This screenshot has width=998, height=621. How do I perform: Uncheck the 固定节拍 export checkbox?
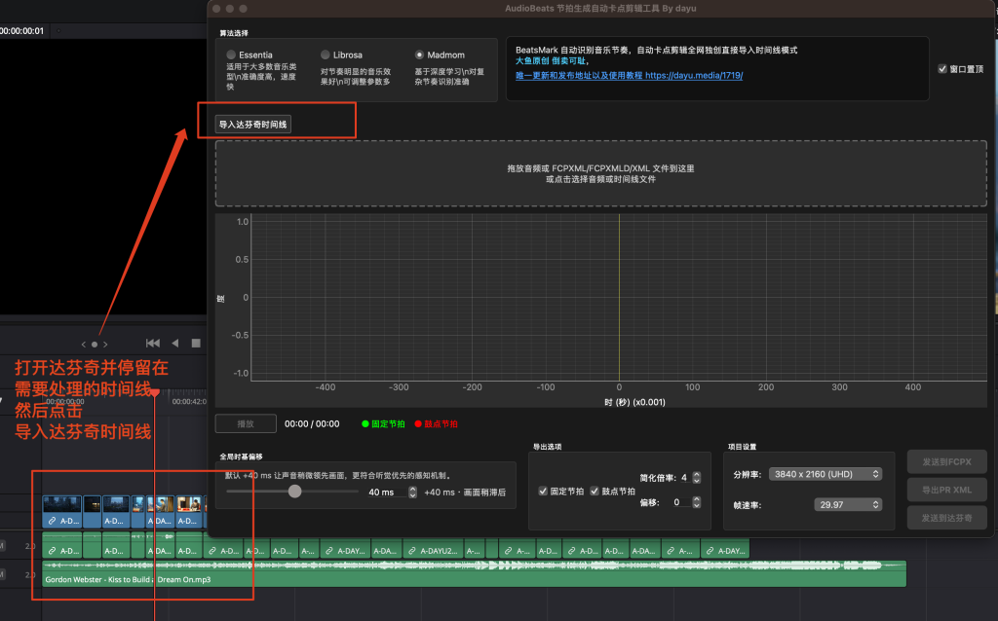click(x=543, y=492)
